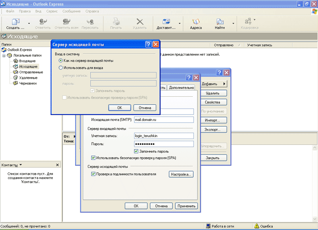Viewport: 318px width, 230px height.
Task: Open the Contacts dropdown menu
Action: 21,165
